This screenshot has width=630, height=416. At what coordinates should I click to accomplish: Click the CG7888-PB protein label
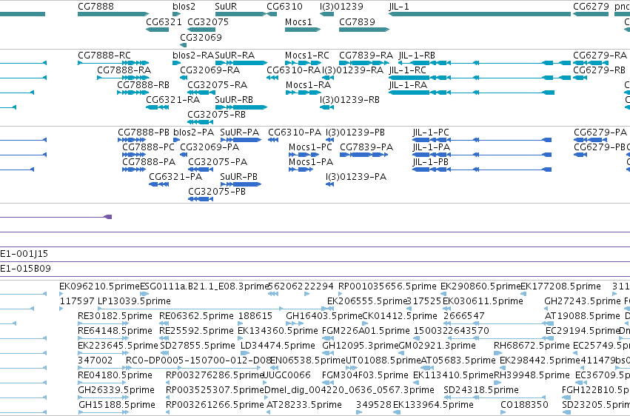coord(144,132)
